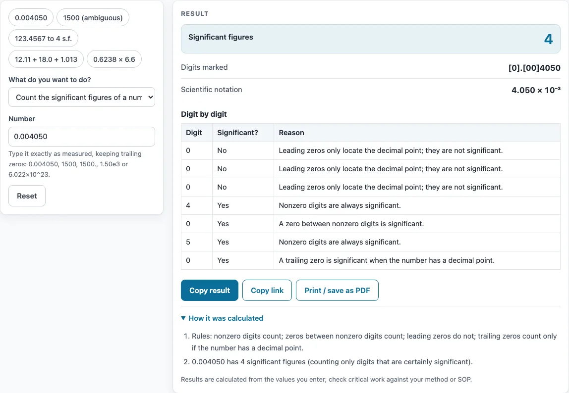Click the 'A trailing zero is significant' reason
Image resolution: width=569 pixels, height=393 pixels.
tap(387, 260)
